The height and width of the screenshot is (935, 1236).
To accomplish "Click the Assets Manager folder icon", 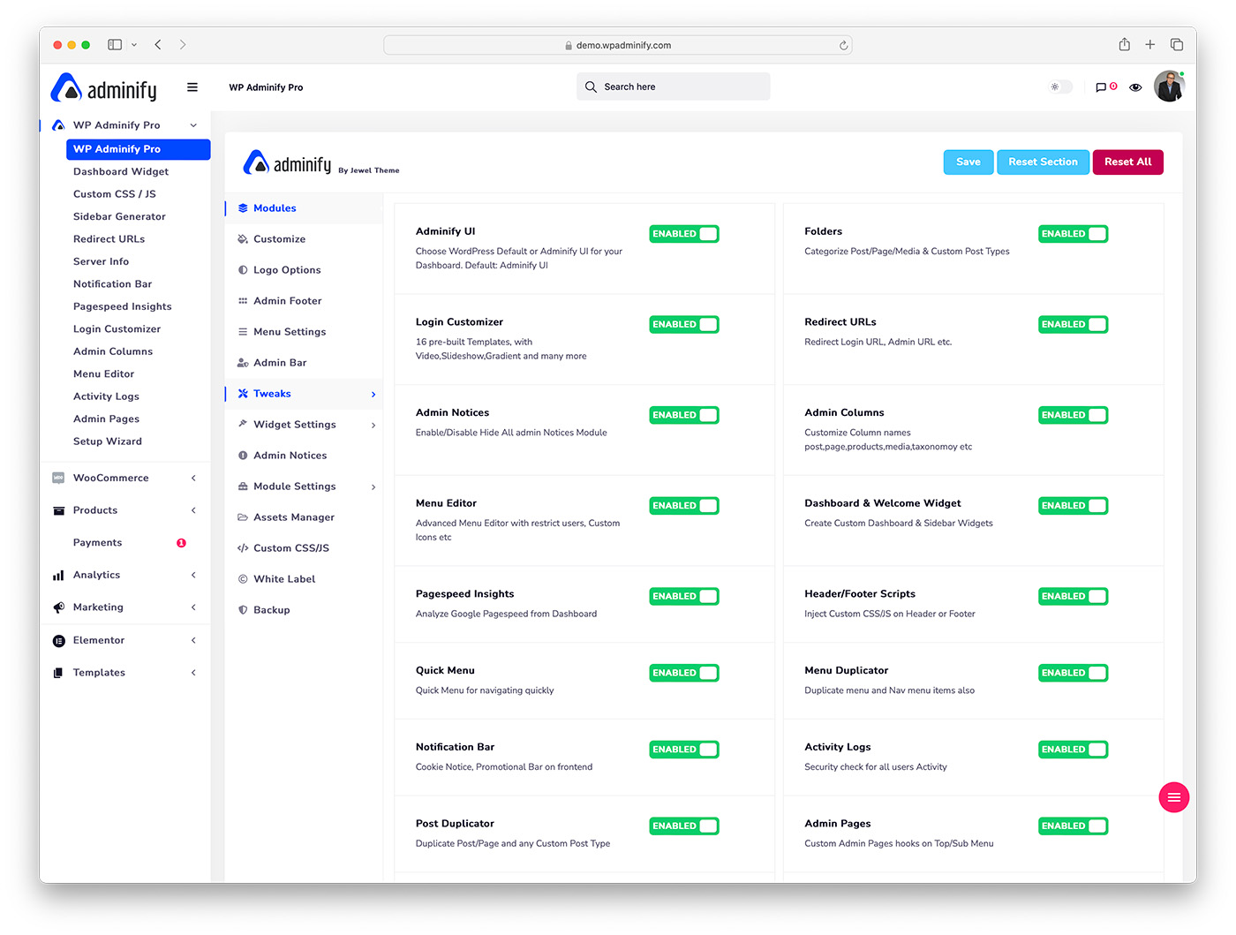I will [243, 517].
